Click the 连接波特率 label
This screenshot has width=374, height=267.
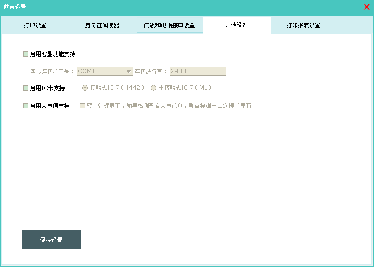[x=151, y=72]
